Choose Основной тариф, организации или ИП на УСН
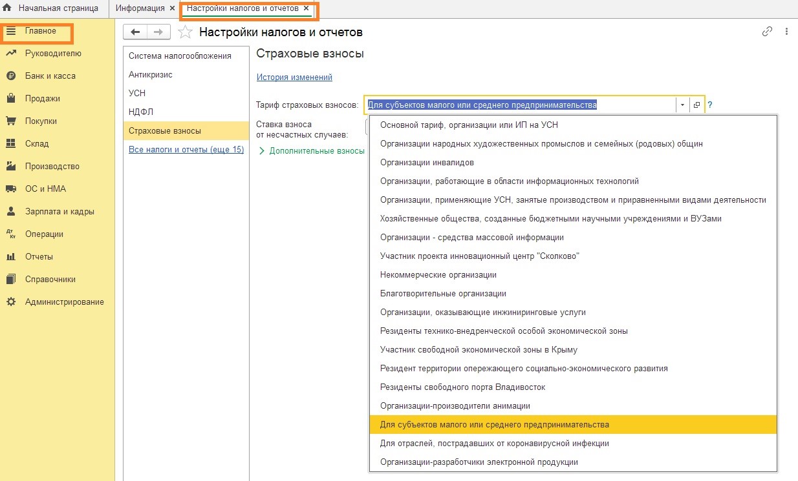 coord(573,125)
